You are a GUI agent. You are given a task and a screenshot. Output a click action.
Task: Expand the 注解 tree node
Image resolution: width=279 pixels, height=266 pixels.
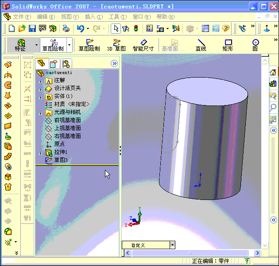point(41,82)
